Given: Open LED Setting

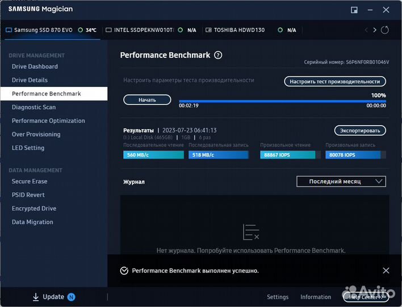Looking at the screenshot, I should click(x=28, y=148).
